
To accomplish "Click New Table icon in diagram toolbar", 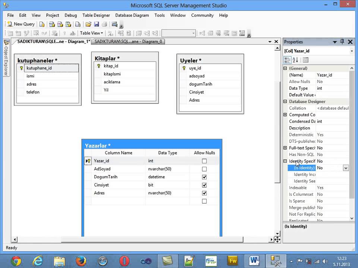I will coord(10,33).
